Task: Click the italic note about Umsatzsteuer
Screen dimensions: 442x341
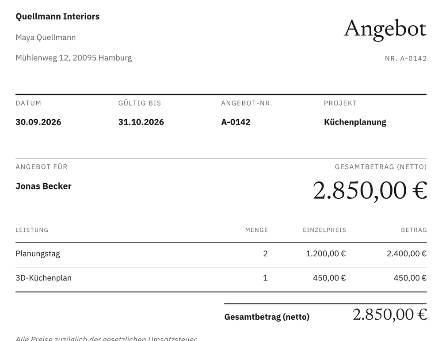Action: tap(106, 338)
